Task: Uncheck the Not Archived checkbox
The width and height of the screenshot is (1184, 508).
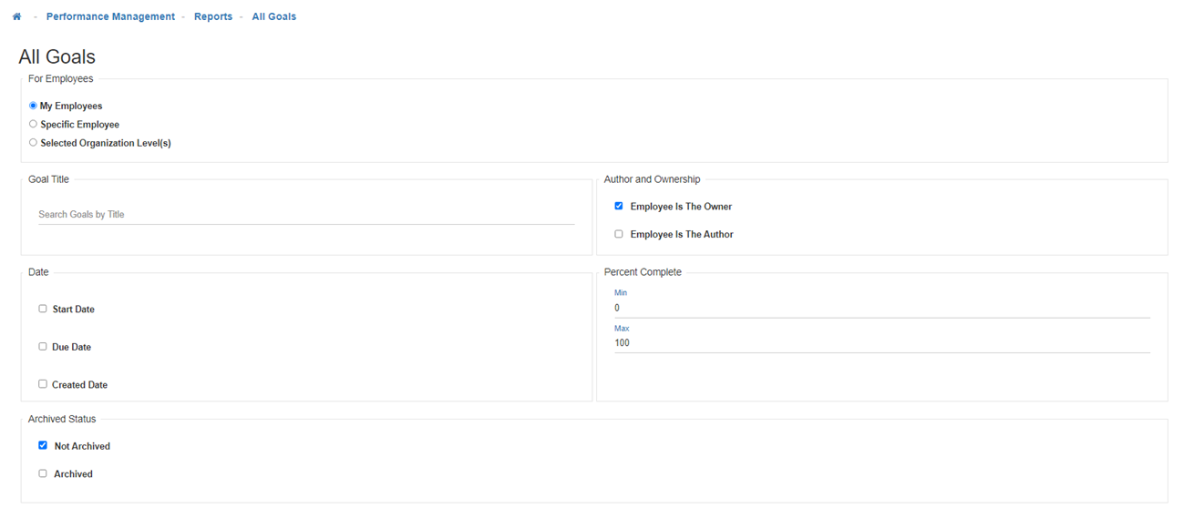Action: point(43,446)
